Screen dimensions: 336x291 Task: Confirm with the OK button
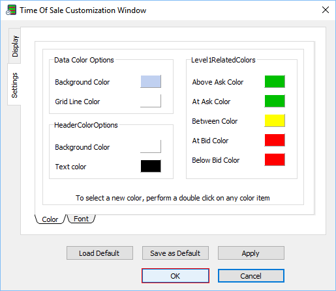pos(176,276)
